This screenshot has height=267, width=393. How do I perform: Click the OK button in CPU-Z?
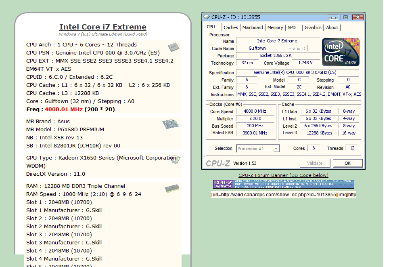coord(348,163)
